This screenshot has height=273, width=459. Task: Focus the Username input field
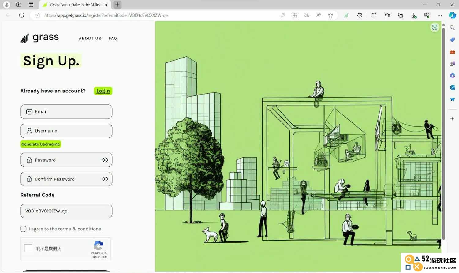[x=66, y=131]
